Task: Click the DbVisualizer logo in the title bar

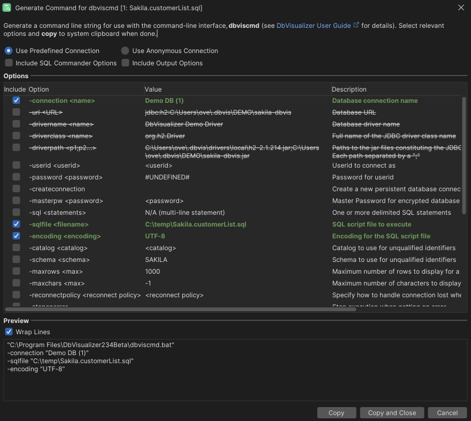Action: (x=6, y=7)
